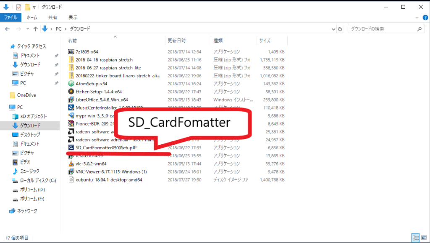The width and height of the screenshot is (430, 243).
Task: Open the ファイル menu tab
Action: pyautogui.click(x=10, y=18)
